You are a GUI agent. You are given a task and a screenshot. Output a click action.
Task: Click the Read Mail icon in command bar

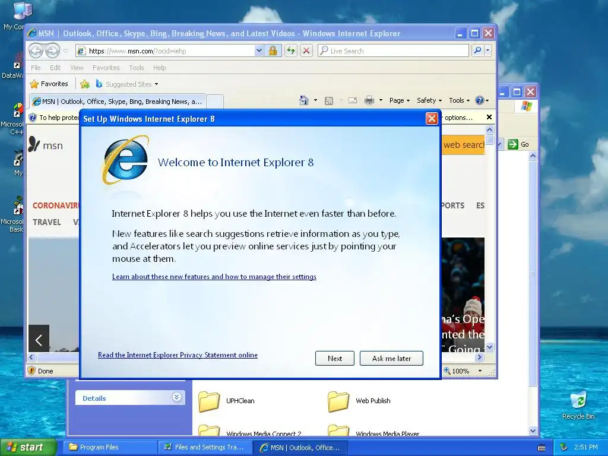353,100
